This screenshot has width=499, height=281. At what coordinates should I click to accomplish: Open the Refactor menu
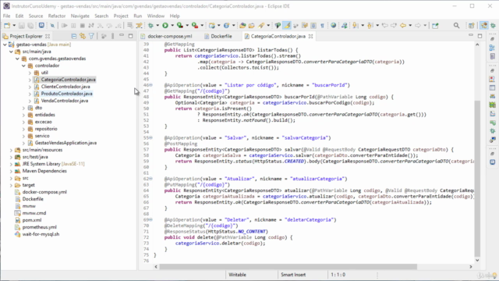tap(57, 16)
